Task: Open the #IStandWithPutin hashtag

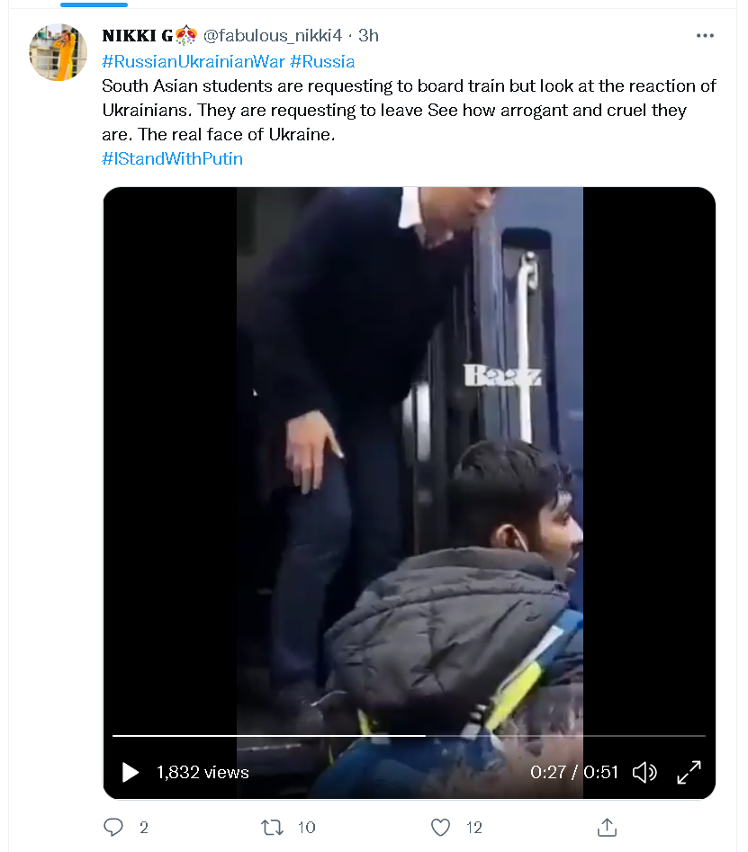Action: click(x=172, y=158)
